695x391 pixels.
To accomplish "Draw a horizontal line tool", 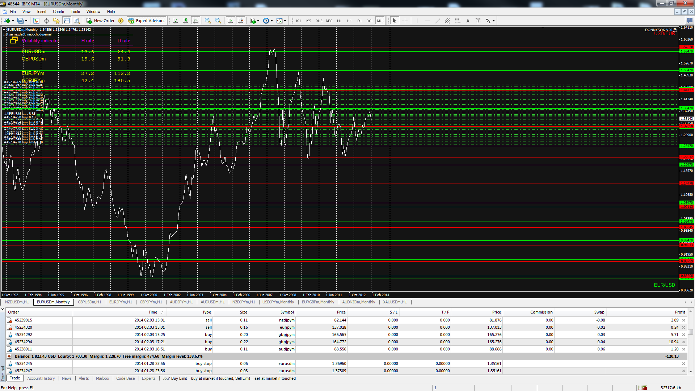I will (x=427, y=21).
